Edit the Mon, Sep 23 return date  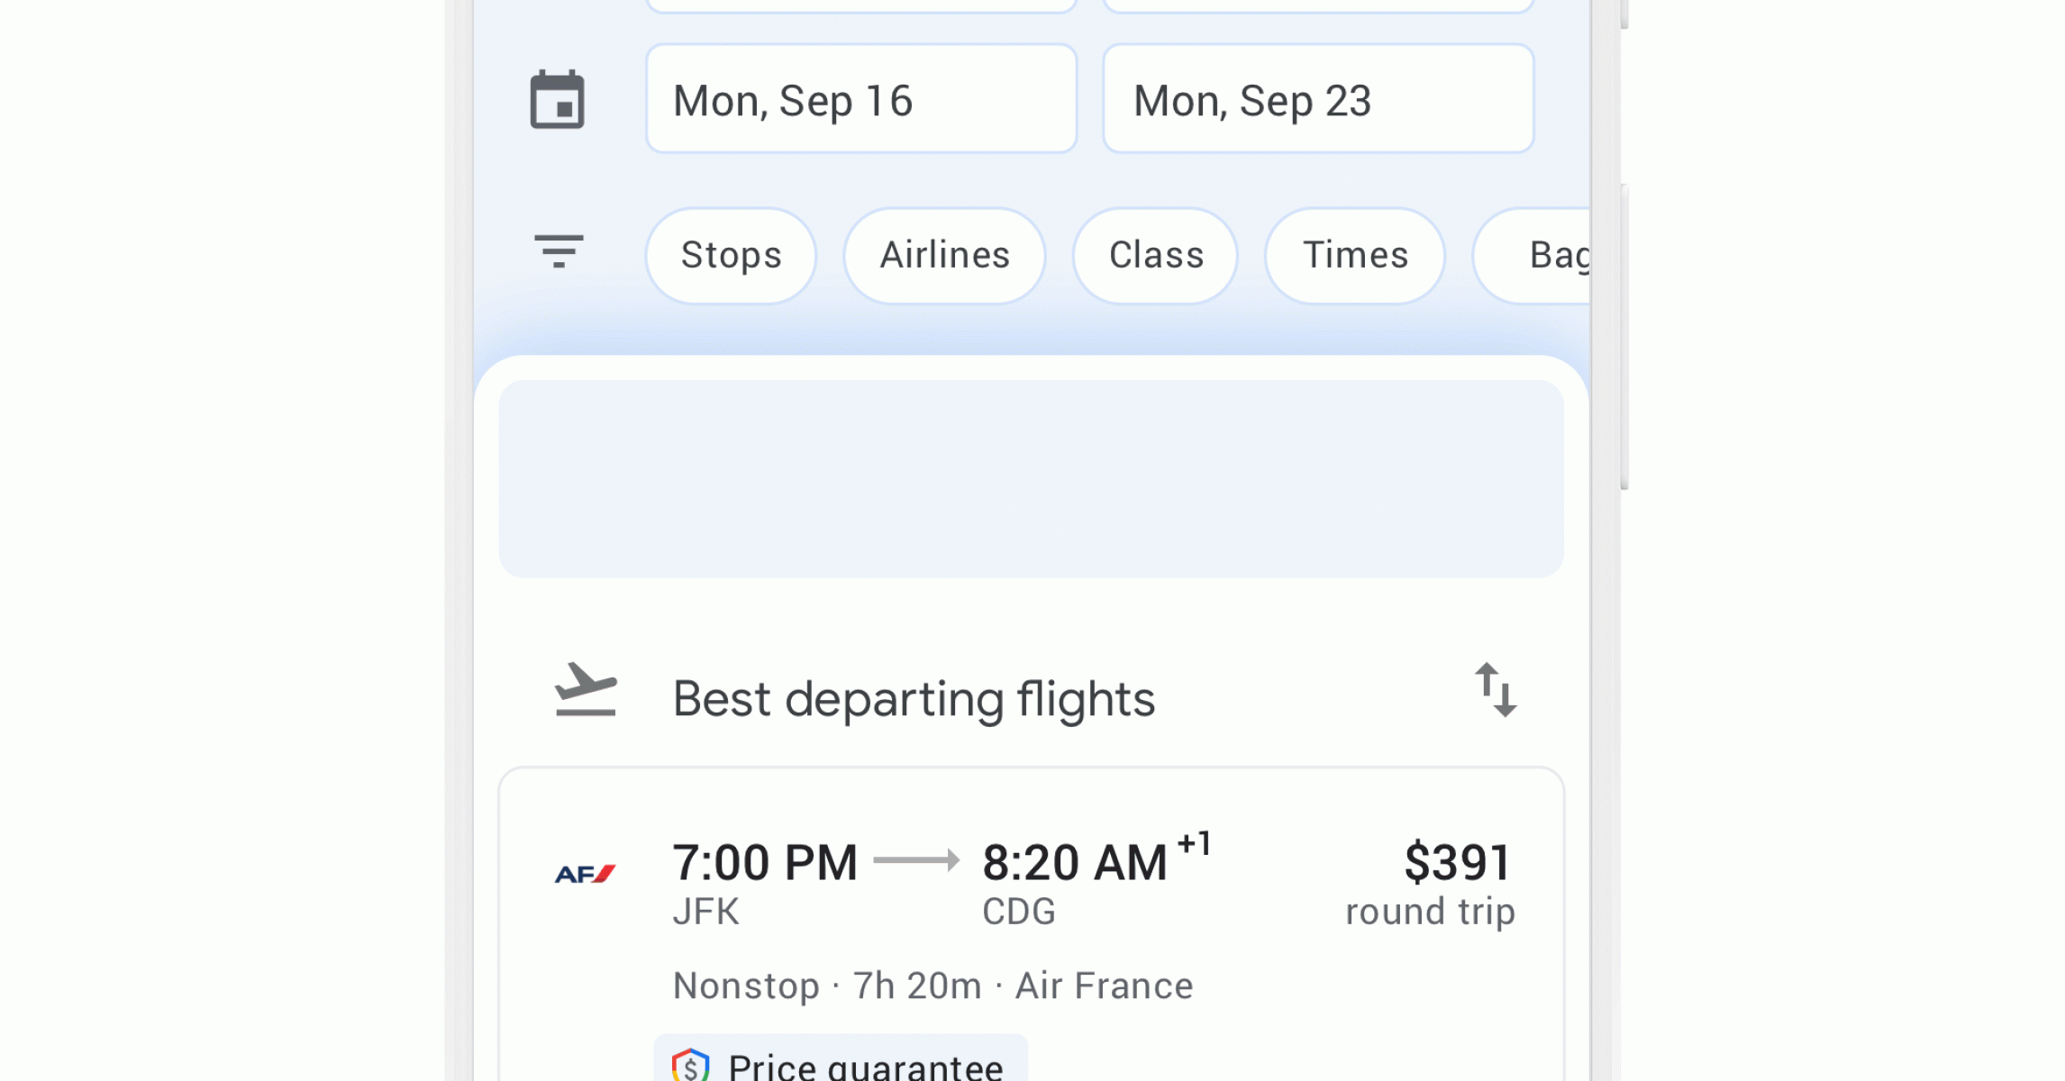point(1317,99)
